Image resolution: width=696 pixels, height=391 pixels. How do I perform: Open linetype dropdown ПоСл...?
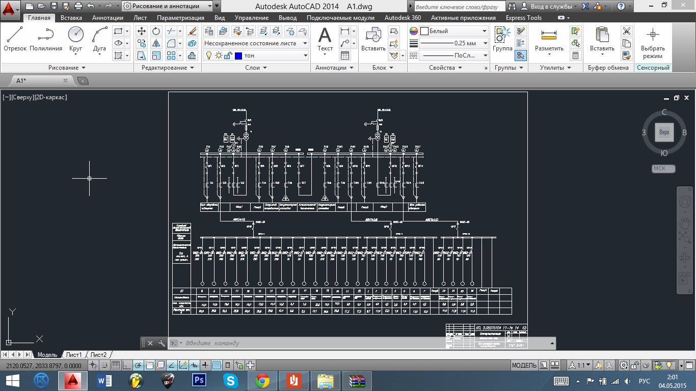[x=453, y=55]
